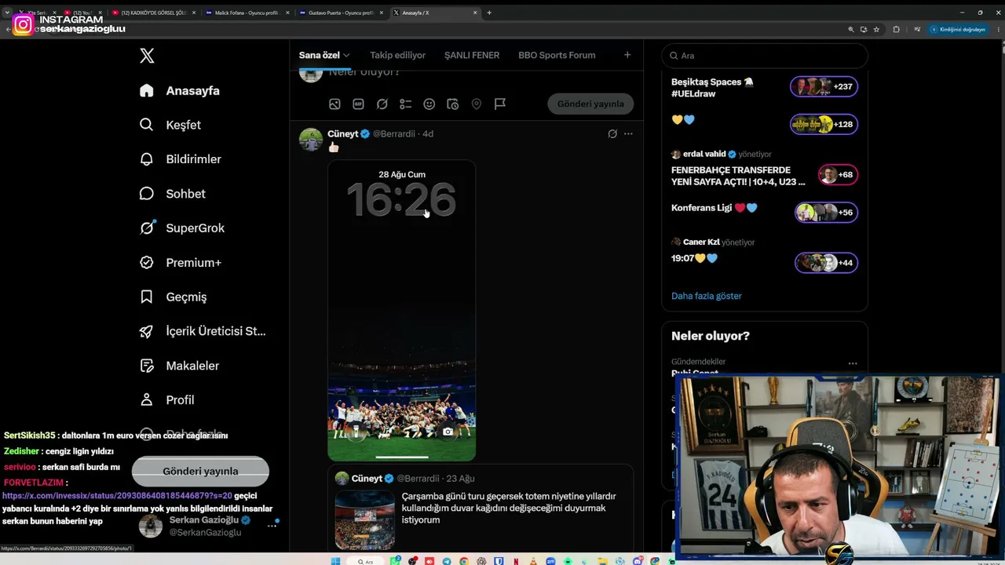Open the browser extensions puzzle icon
The height and width of the screenshot is (565, 1005).
pos(896,29)
